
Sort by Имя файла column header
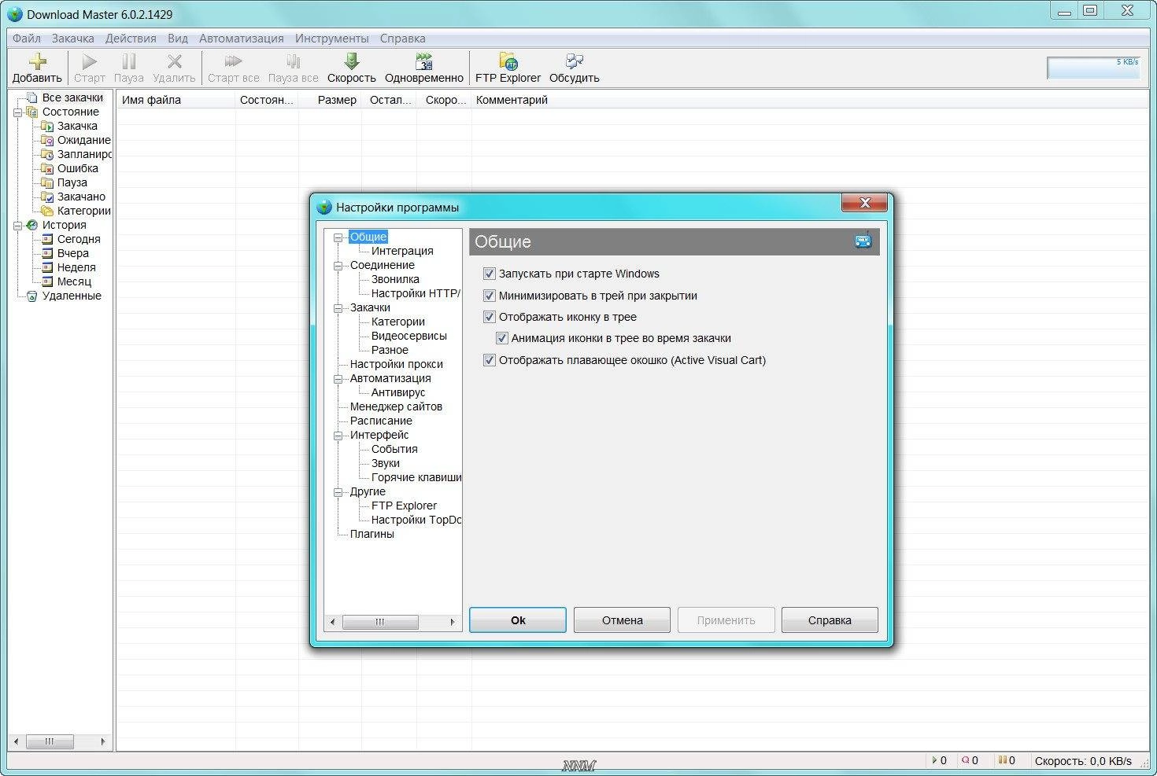(176, 100)
